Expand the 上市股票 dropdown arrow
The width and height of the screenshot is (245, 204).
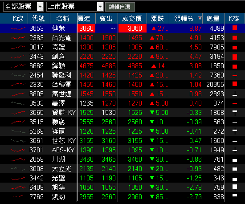click(100, 7)
